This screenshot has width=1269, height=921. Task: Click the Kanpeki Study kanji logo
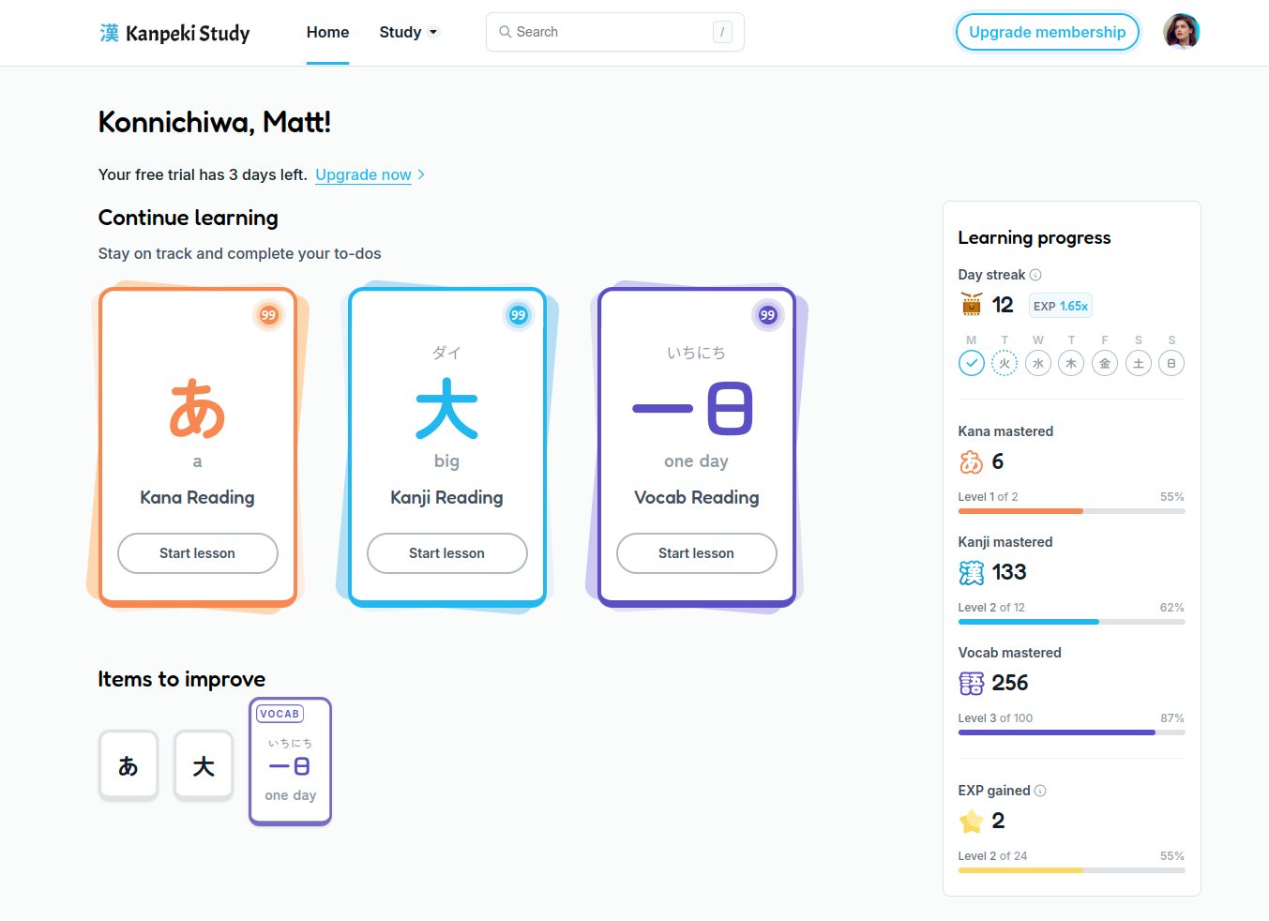[109, 33]
